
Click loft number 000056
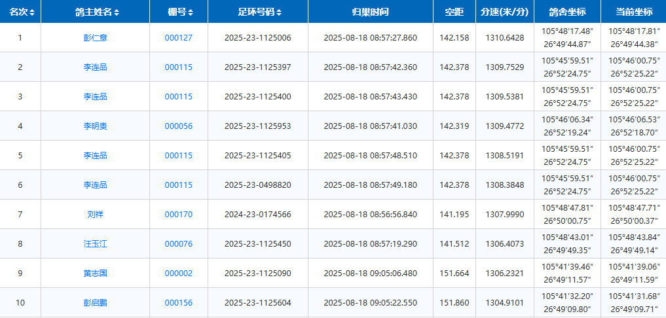178,126
